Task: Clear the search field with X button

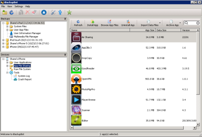Action: 198,23
